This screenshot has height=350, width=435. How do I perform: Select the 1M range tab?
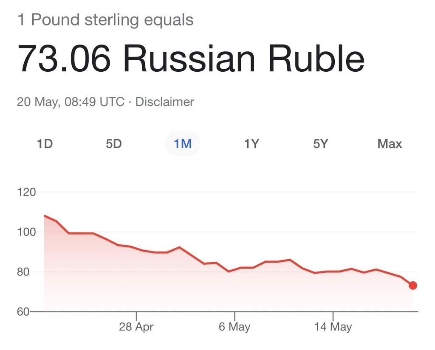click(183, 143)
